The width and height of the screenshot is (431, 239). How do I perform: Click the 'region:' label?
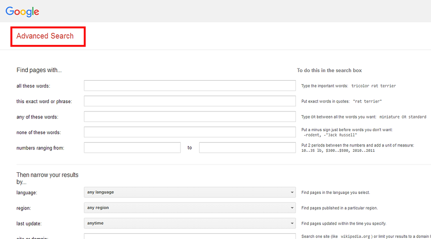click(x=24, y=208)
